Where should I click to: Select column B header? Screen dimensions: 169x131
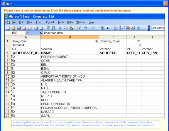point(70,37)
